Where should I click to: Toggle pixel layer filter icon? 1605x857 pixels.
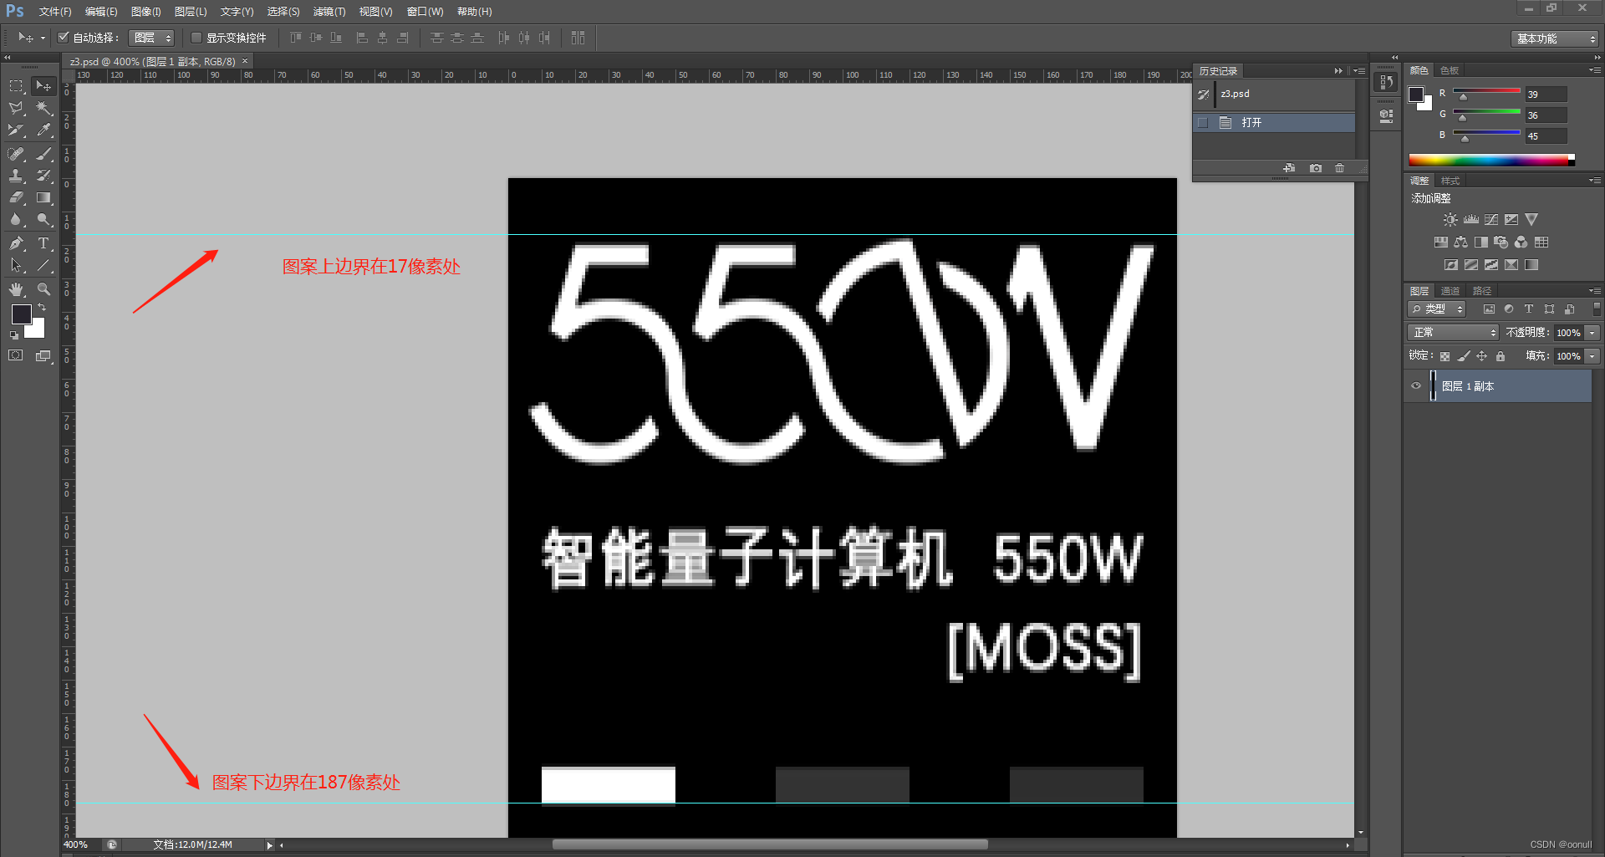coord(1489,309)
